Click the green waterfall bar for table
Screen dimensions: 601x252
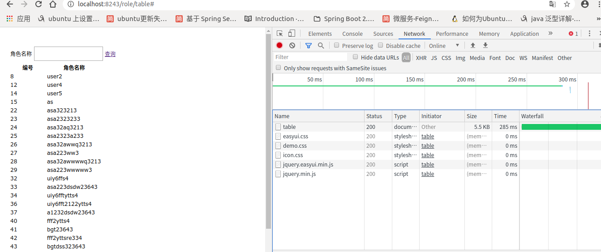561,127
